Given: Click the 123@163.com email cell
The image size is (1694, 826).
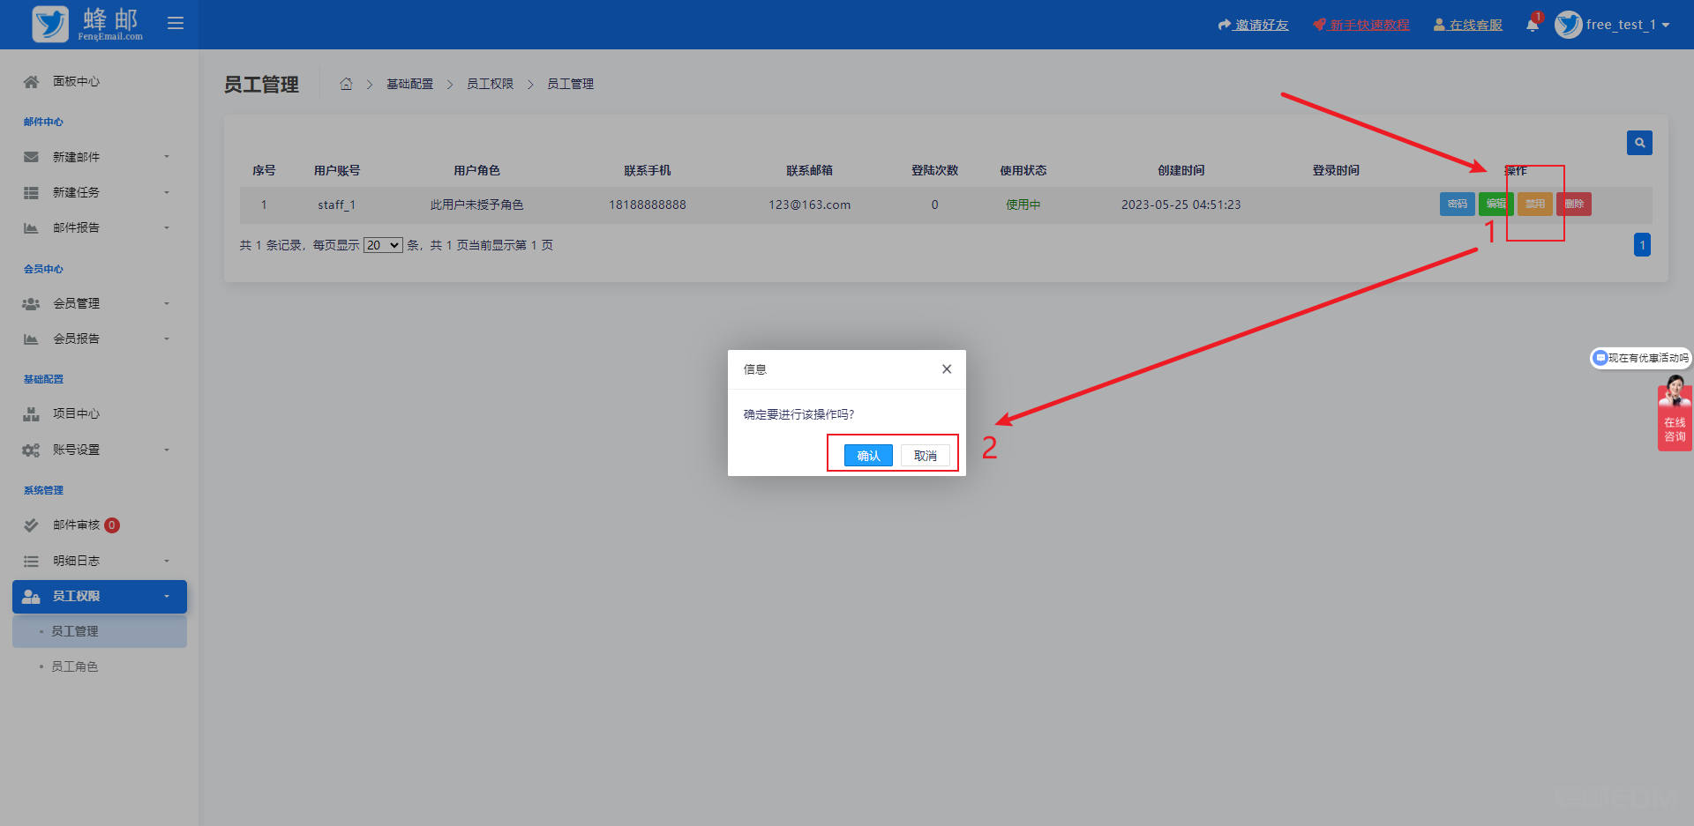Looking at the screenshot, I should coord(809,205).
